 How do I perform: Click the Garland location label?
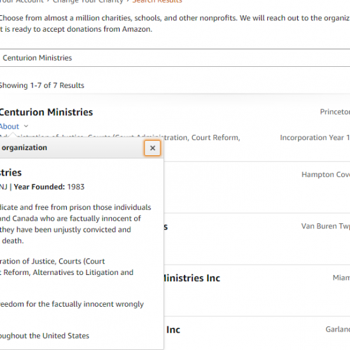coord(338,329)
